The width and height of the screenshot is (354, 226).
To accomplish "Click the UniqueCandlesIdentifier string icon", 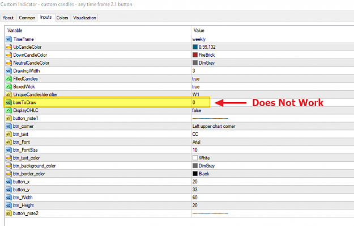I will [8, 94].
